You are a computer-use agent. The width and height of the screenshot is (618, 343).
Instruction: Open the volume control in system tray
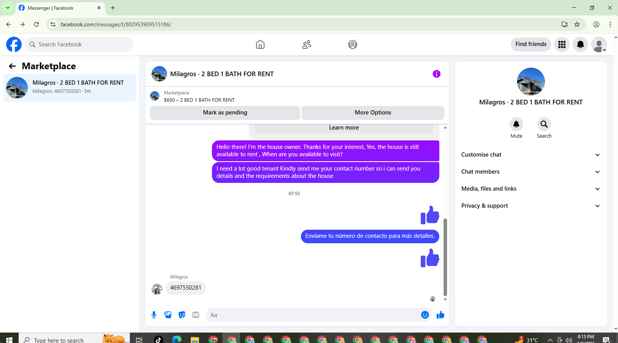[x=568, y=340]
